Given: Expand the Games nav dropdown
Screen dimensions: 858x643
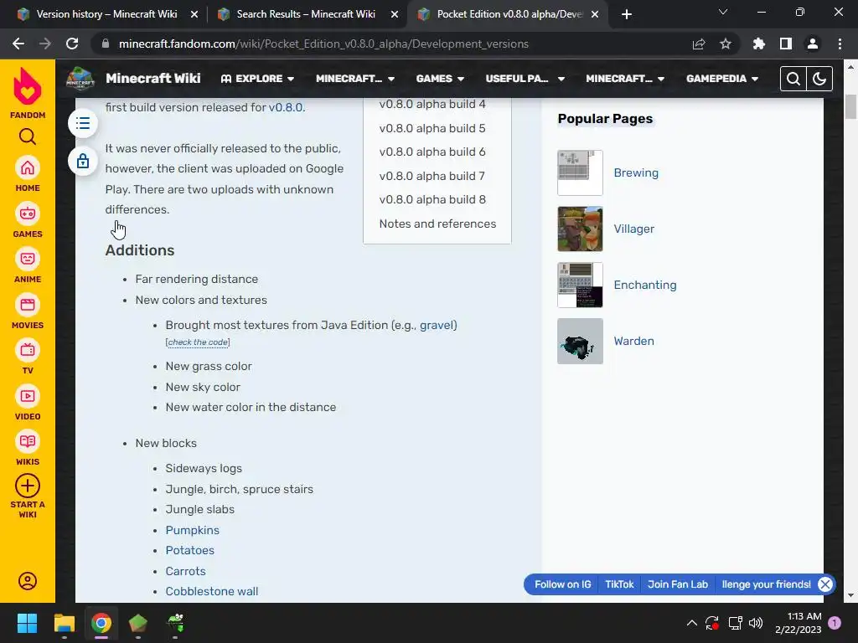Looking at the screenshot, I should 440,79.
